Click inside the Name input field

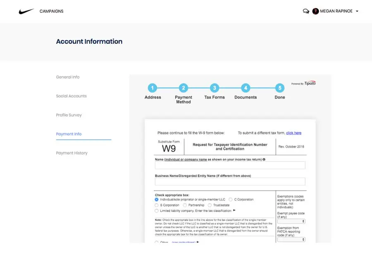(x=230, y=165)
